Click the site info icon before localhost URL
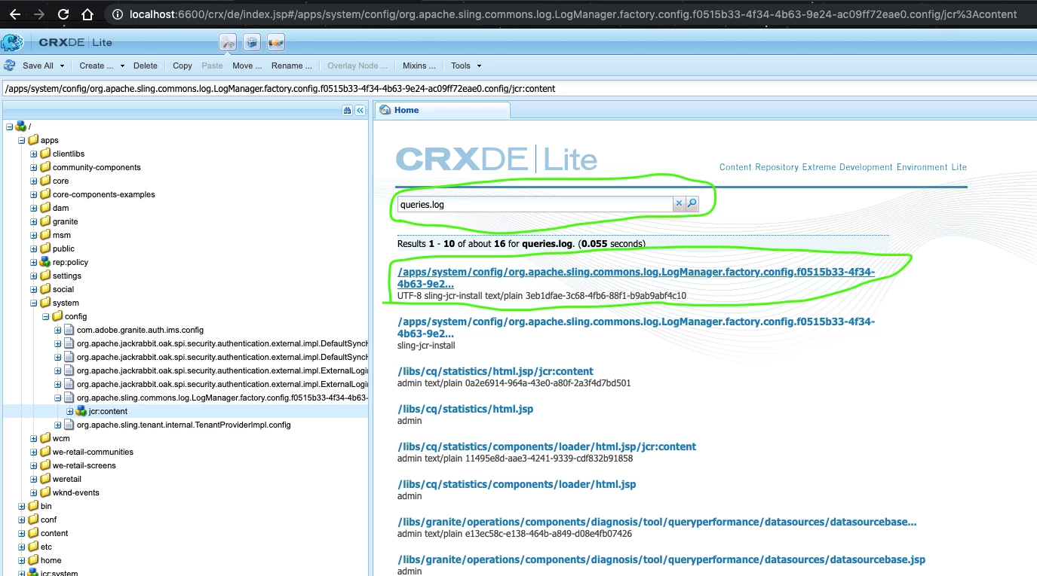Screen dimensions: 1037x576 (x=117, y=14)
